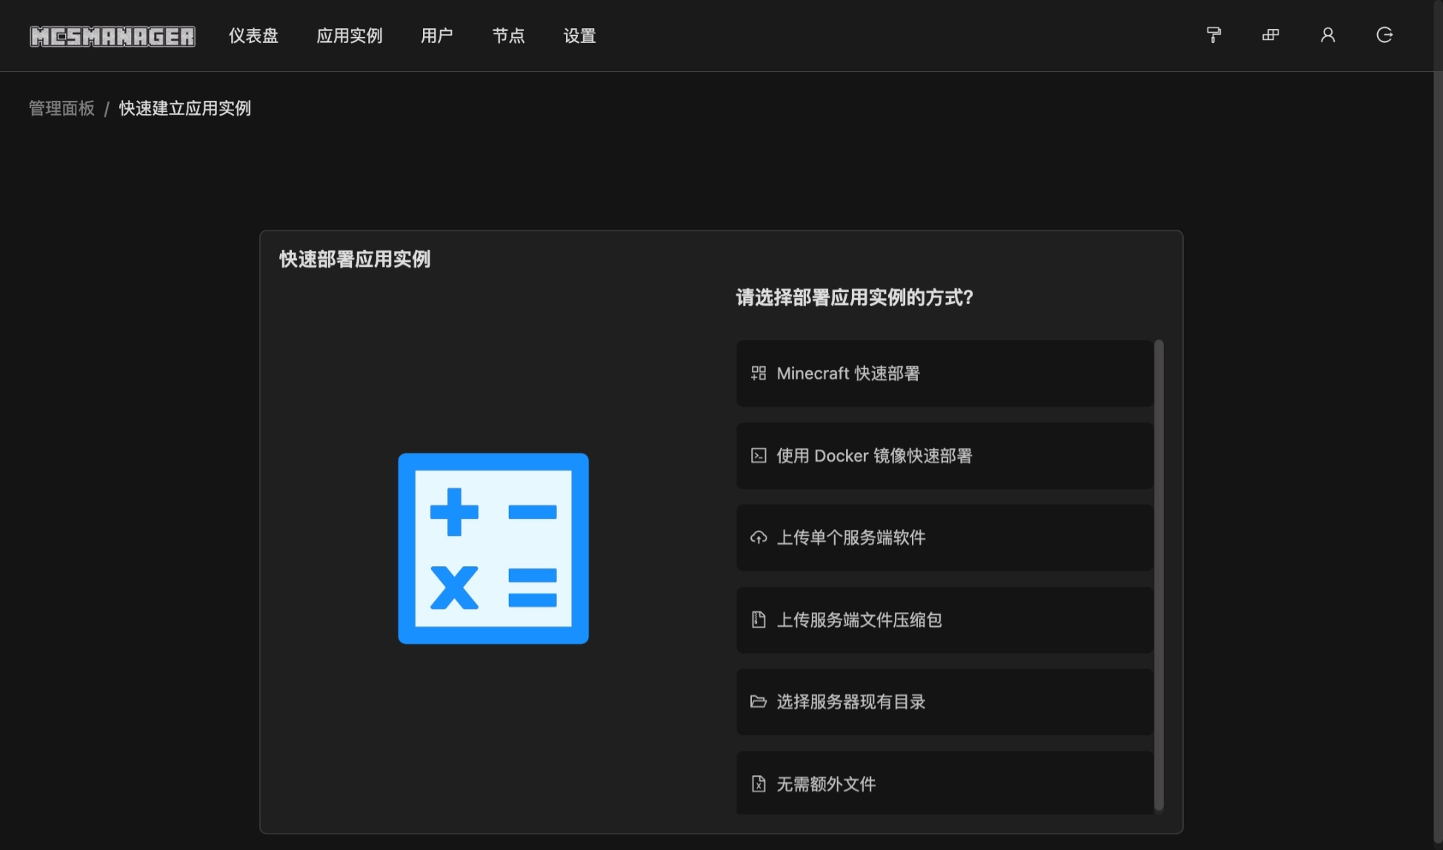
Task: Click the zip file icon beside 上传服务端文件压缩包
Action: (759, 620)
